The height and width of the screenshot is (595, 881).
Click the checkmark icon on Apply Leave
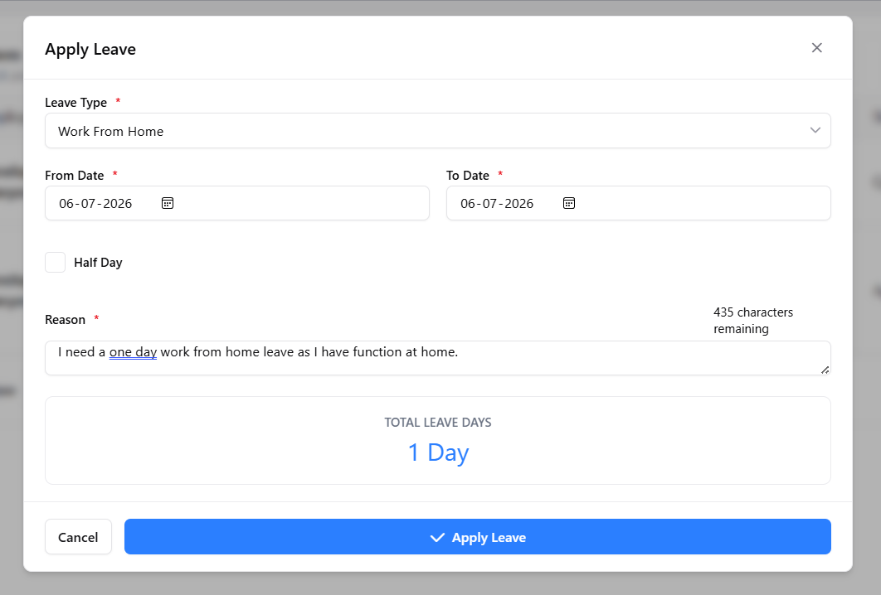(437, 538)
